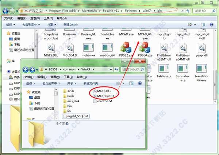
Task: Open the 工具(T) menu in the WinXP window
Action: click(68, 77)
